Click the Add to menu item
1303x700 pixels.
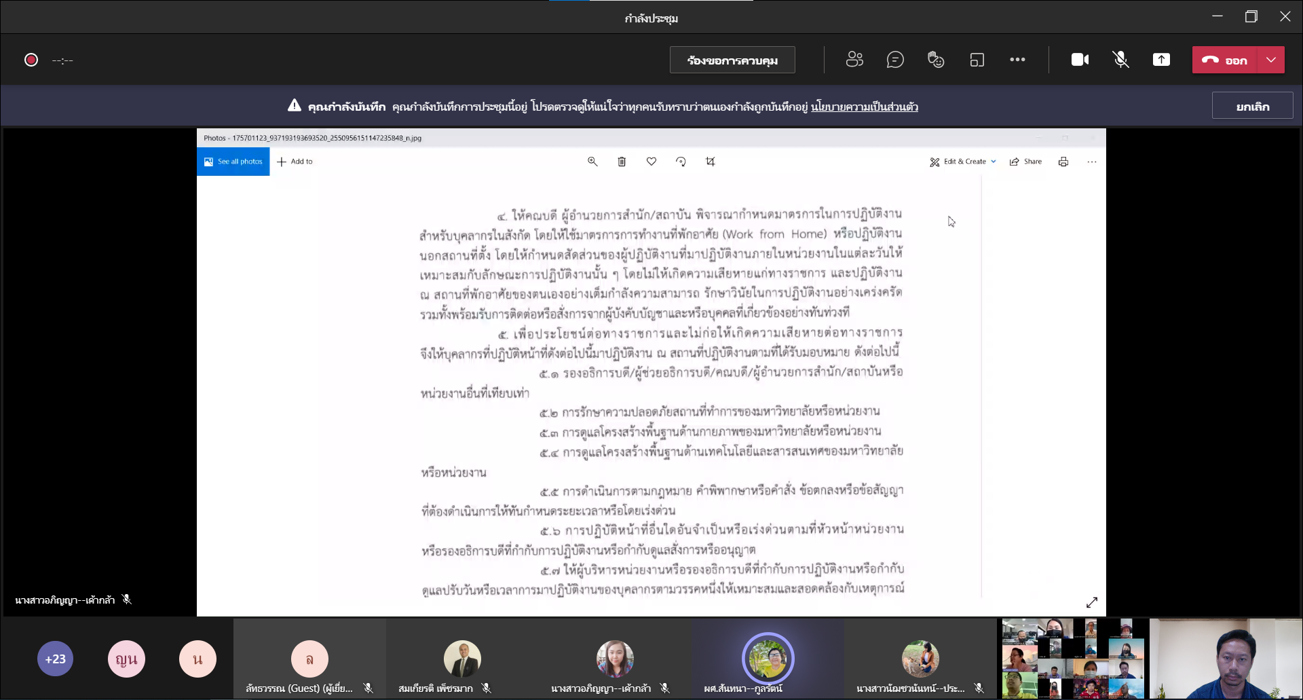295,162
